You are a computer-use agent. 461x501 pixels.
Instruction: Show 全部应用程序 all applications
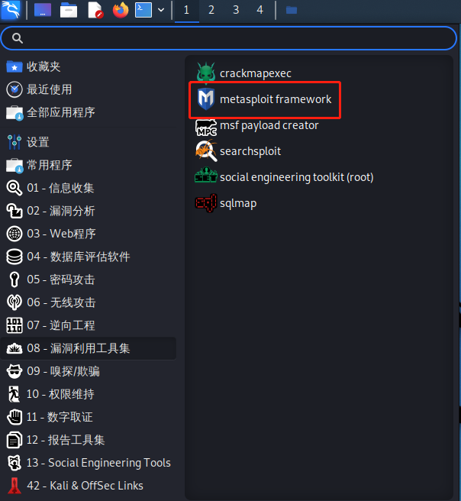point(88,112)
